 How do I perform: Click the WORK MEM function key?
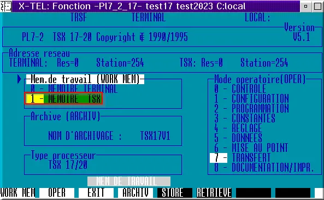click(x=17, y=193)
